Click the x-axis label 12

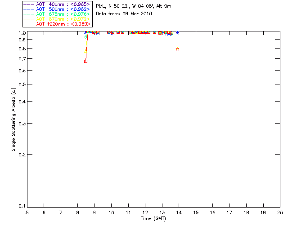tap(145, 212)
